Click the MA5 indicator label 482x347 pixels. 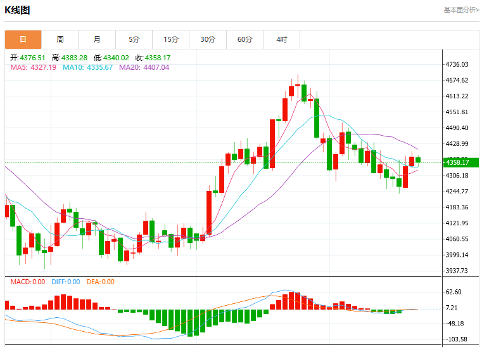pyautogui.click(x=33, y=67)
